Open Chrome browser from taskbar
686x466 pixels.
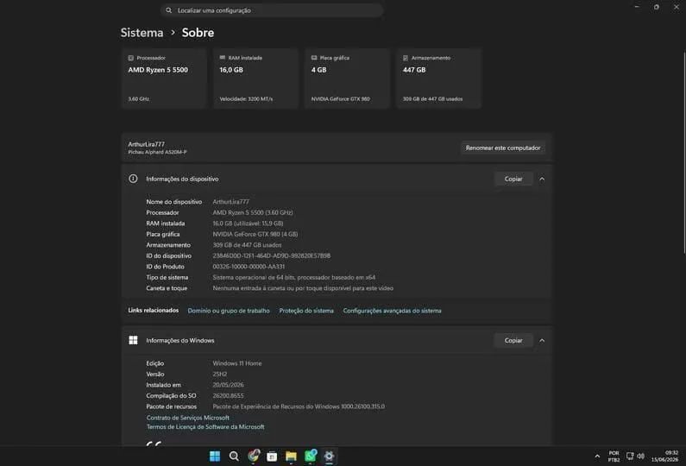click(254, 456)
